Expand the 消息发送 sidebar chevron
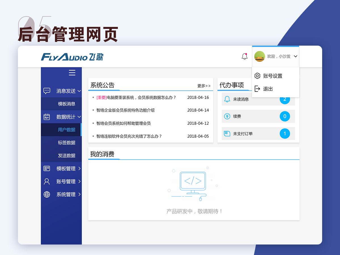340x255 pixels. 79,91
